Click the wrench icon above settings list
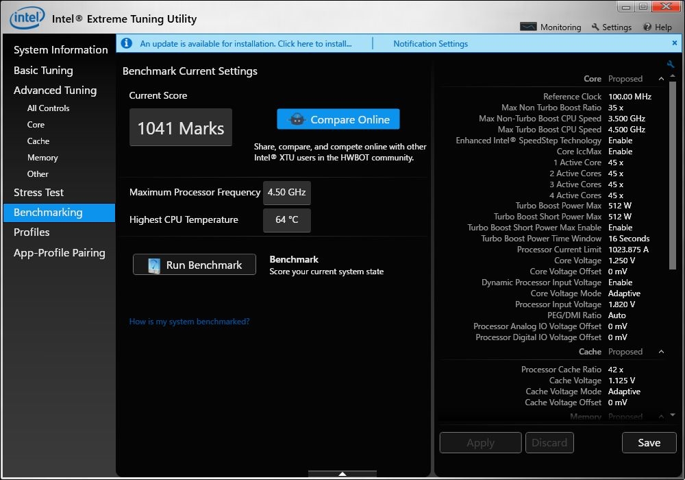 pyautogui.click(x=671, y=64)
